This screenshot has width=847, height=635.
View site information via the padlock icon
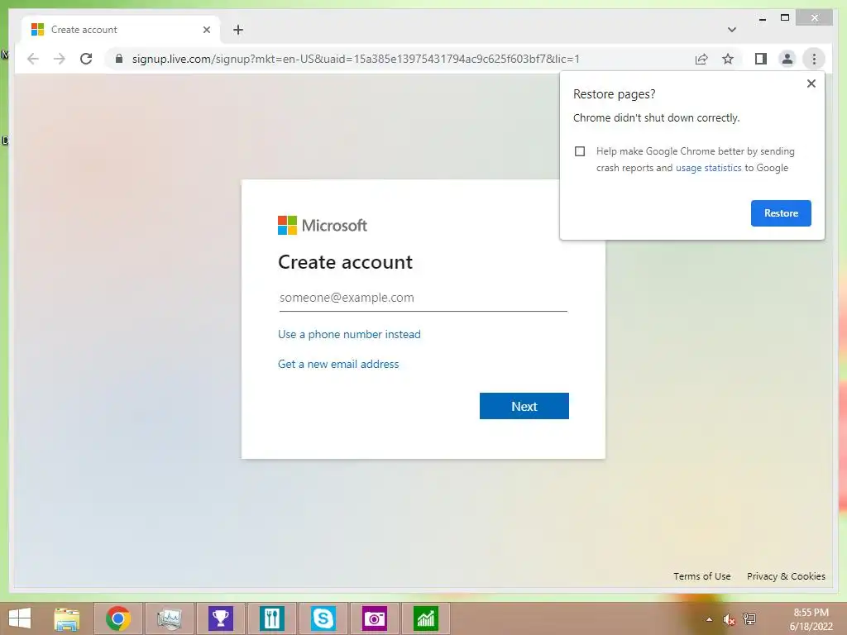point(119,59)
